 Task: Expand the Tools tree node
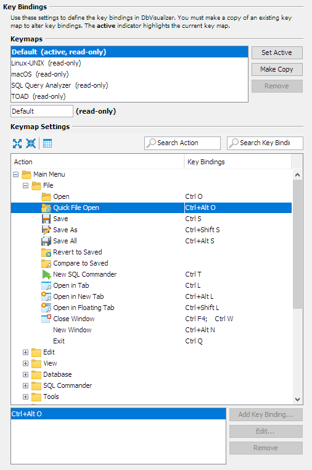(x=26, y=397)
